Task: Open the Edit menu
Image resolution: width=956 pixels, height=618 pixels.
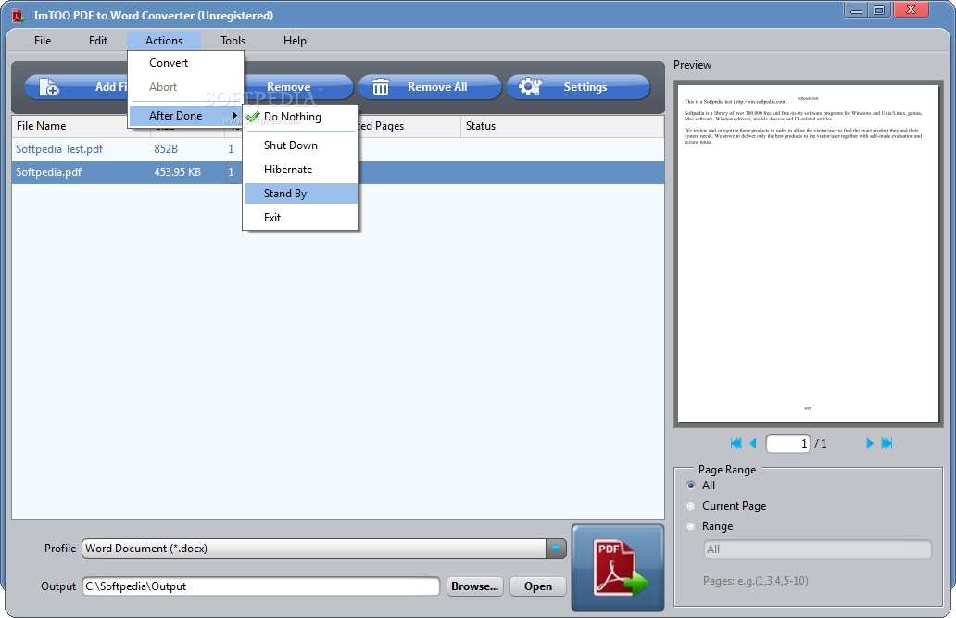Action: [98, 41]
